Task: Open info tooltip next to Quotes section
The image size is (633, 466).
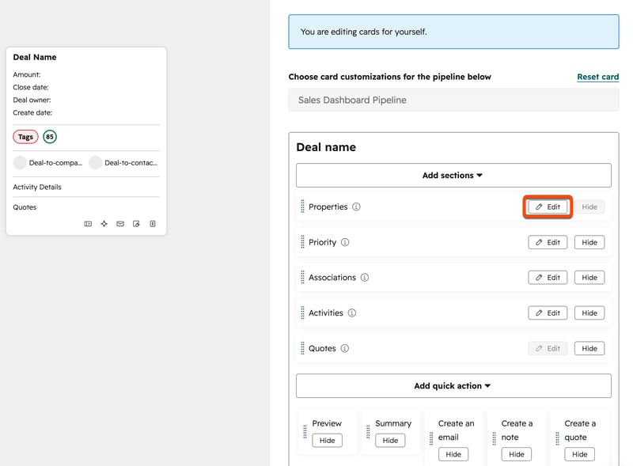Action: (344, 348)
